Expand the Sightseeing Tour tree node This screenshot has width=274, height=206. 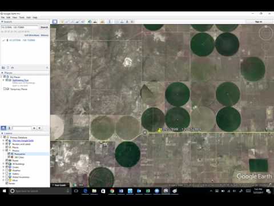pyautogui.click(x=3, y=80)
